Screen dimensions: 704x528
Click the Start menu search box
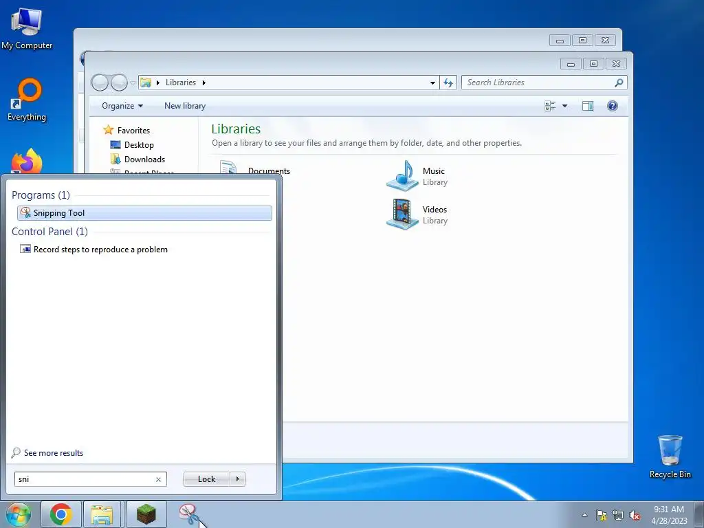tap(90, 479)
